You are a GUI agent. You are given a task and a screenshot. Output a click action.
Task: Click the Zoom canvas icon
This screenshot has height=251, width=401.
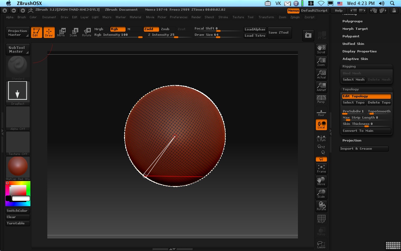pos(321,61)
